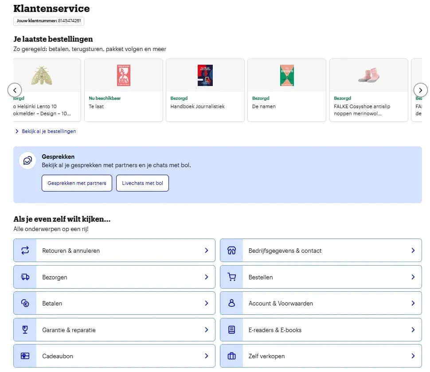Viewport: 430px width, 372px height.
Task: Select the Handboek Journalistiek order title
Action: [197, 106]
